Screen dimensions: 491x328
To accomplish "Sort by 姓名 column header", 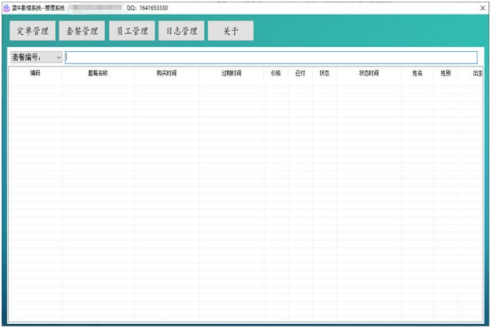I will tap(417, 73).
